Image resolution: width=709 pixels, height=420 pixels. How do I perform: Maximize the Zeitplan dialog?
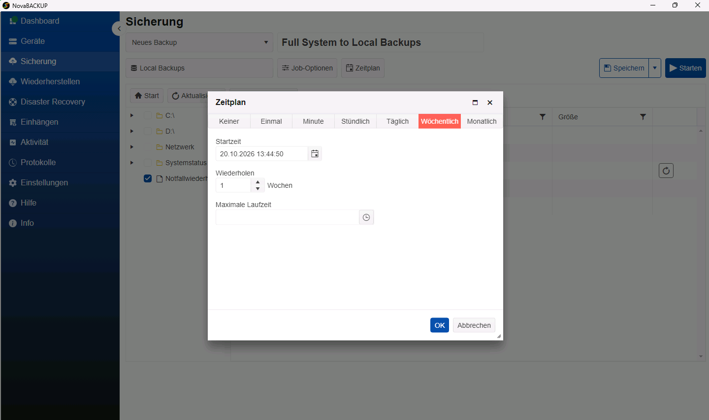[x=475, y=103]
